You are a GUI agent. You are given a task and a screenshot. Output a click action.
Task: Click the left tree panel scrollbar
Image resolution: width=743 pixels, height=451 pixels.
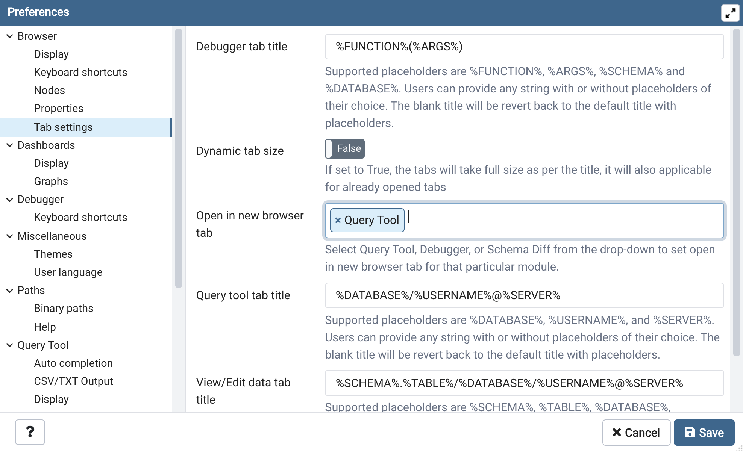pos(179,158)
